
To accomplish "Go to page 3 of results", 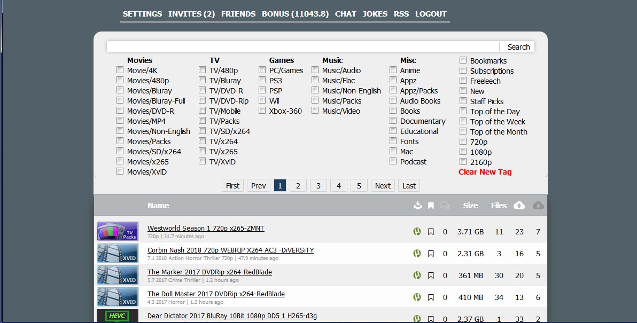I will (x=318, y=186).
